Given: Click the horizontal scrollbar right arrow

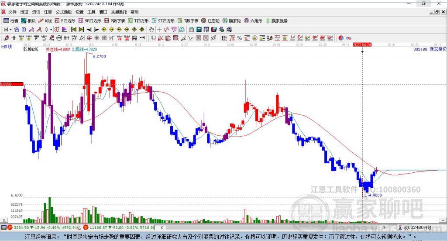Looking at the screenshot, I should [384, 228].
